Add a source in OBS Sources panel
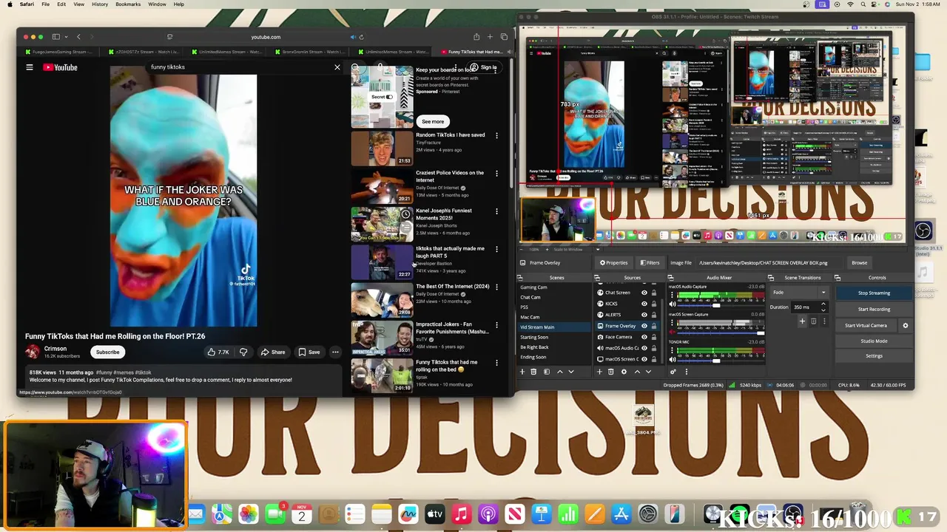The image size is (947, 532). pos(599,372)
